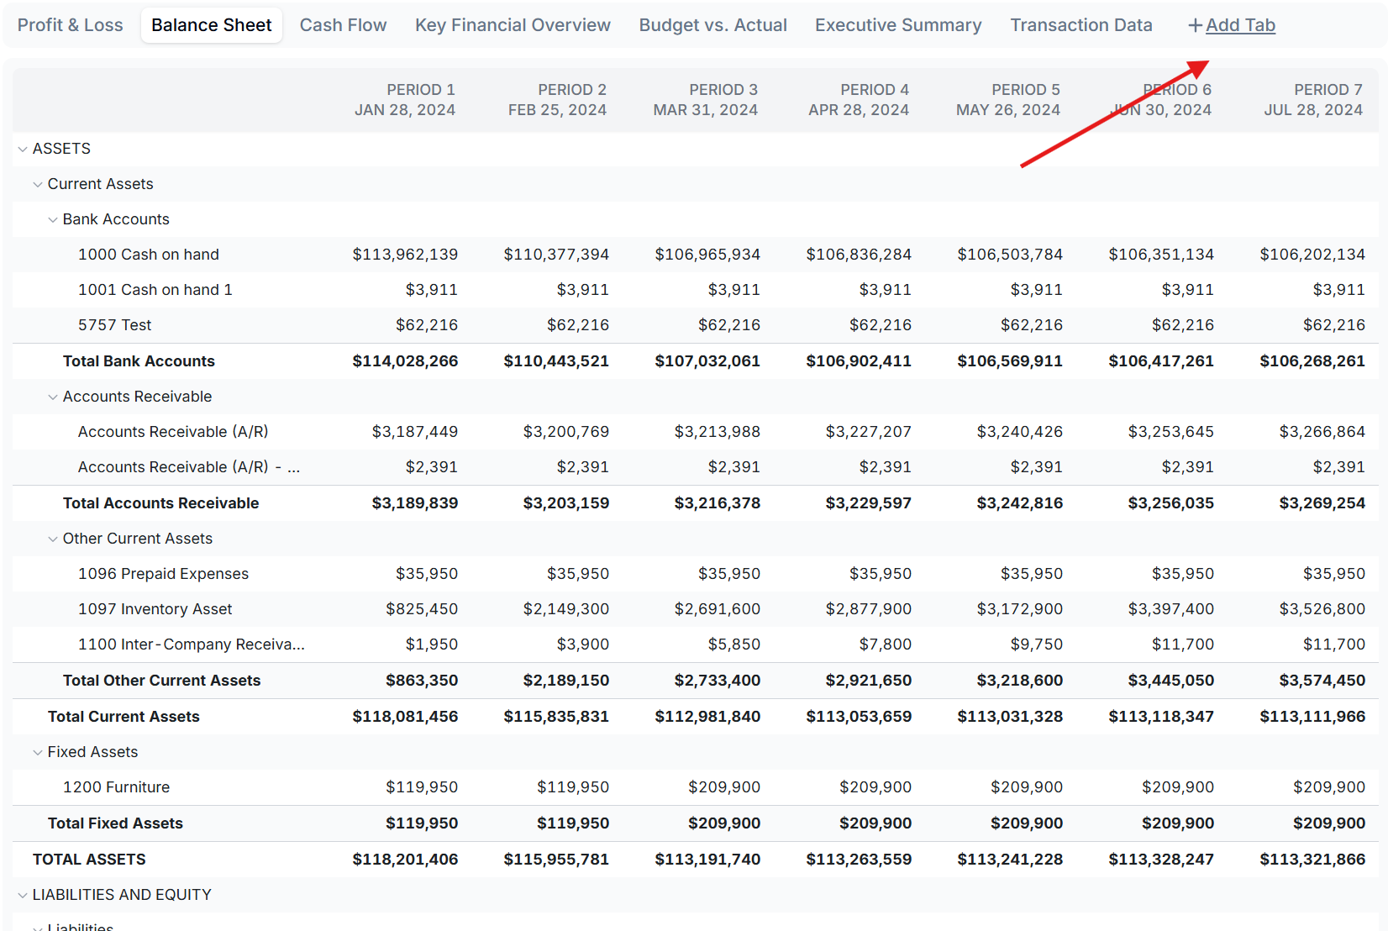Collapse the Other Current Assets chevron
Screen dimensions: 1388x931
[53, 539]
